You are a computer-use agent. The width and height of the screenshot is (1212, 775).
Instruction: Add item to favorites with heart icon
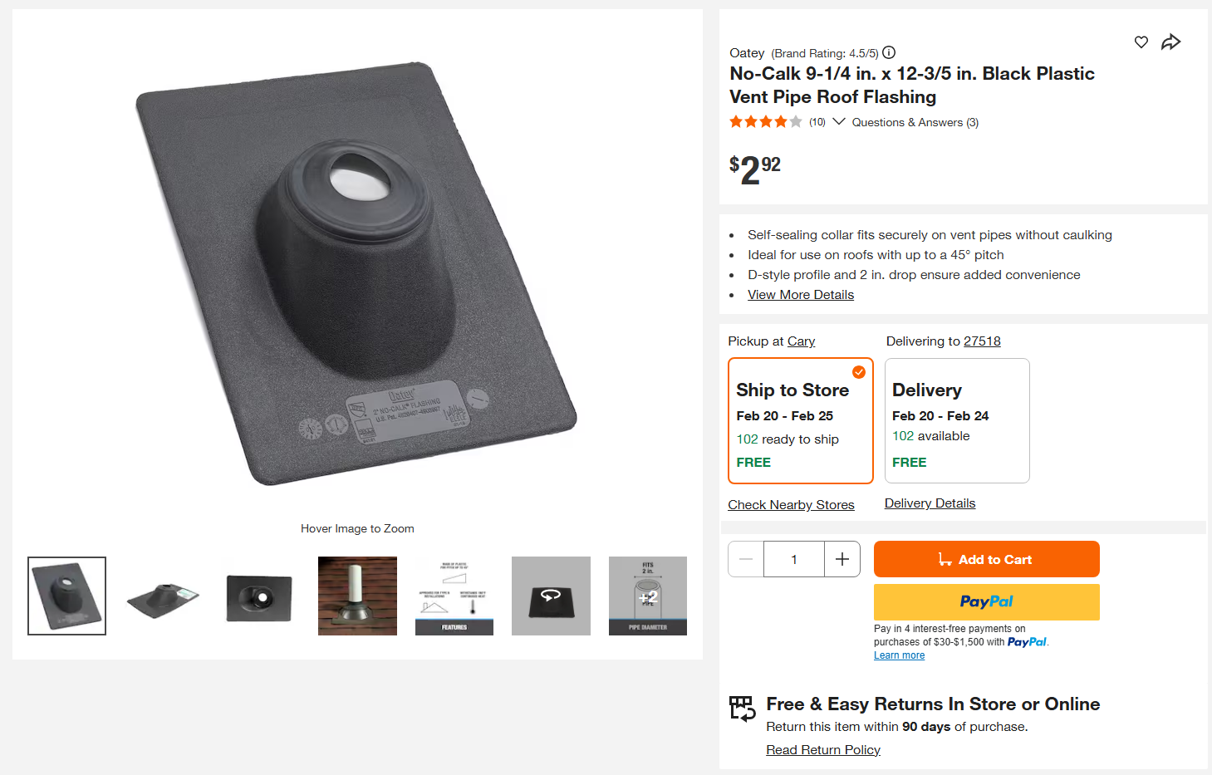[x=1141, y=42]
